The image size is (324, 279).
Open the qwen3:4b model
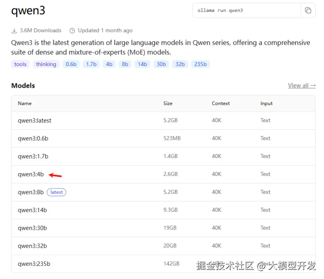(30, 174)
